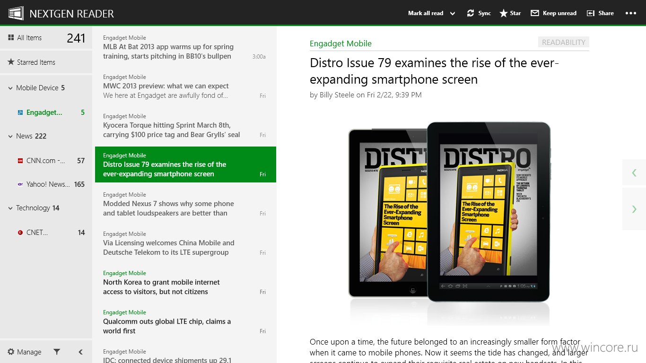
Task: Click the Starred Items star icon
Action: [x=11, y=62]
